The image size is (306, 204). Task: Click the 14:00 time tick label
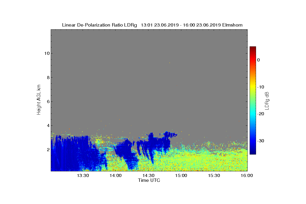coord(116,176)
